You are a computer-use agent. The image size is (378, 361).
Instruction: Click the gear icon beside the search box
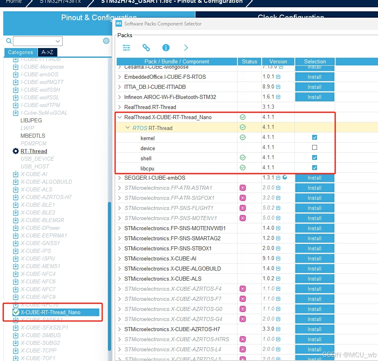tap(106, 41)
